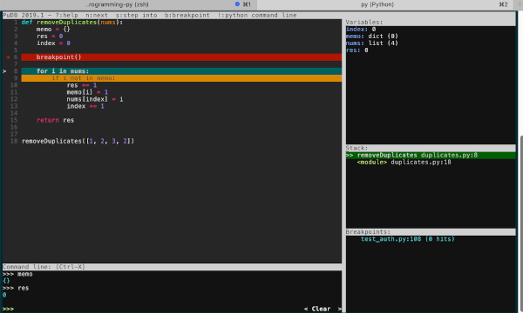Screen dimensions: 523x313
Task: Click the Clear button in the command line
Action: (x=321, y=309)
